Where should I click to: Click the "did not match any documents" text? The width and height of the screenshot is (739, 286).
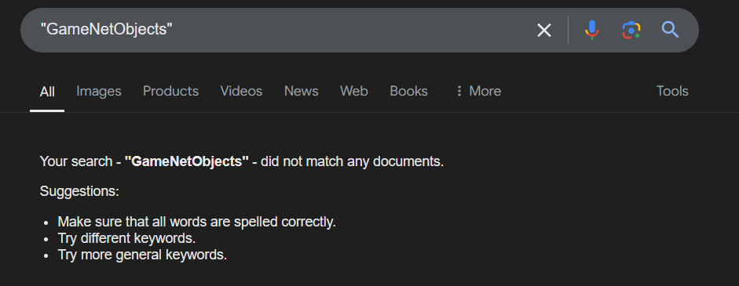(x=352, y=161)
